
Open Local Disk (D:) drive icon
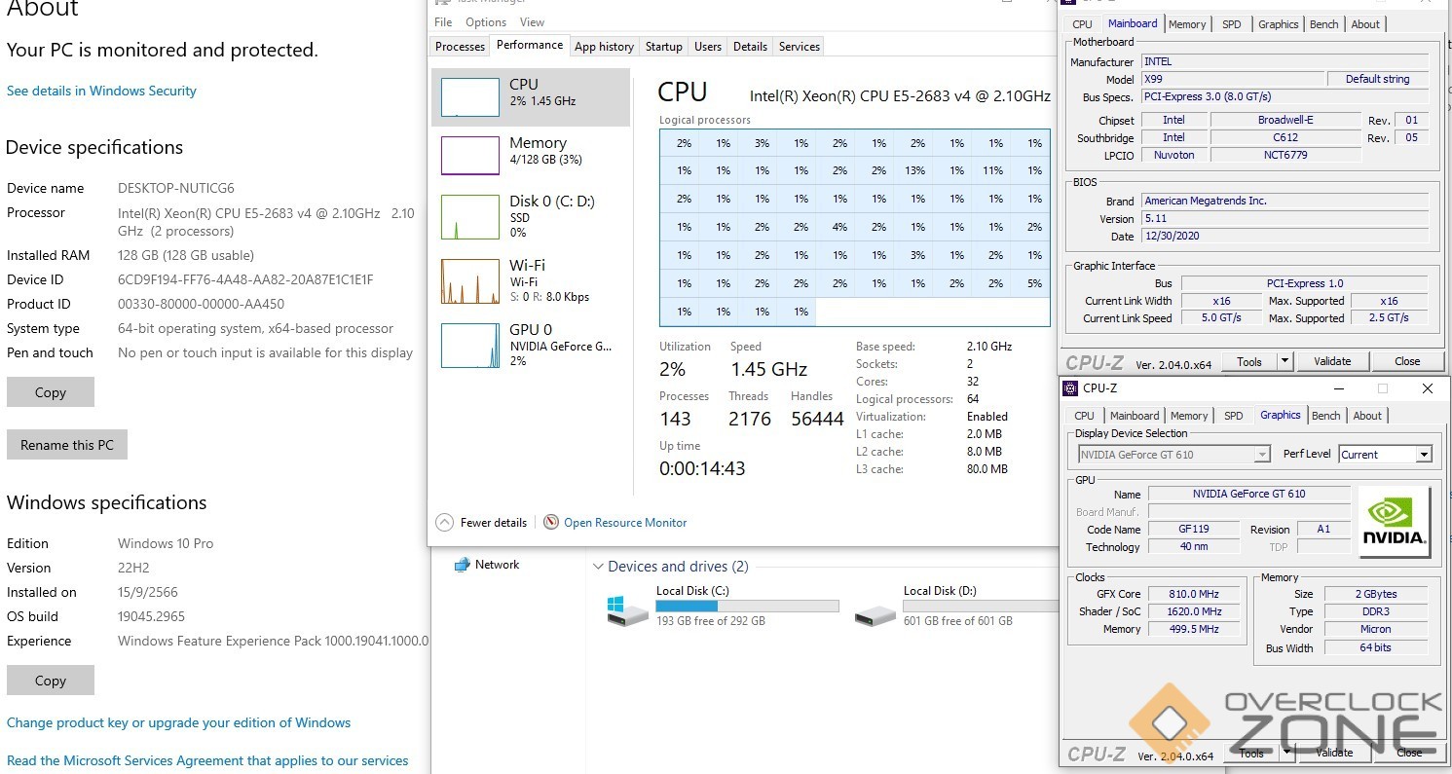(875, 613)
